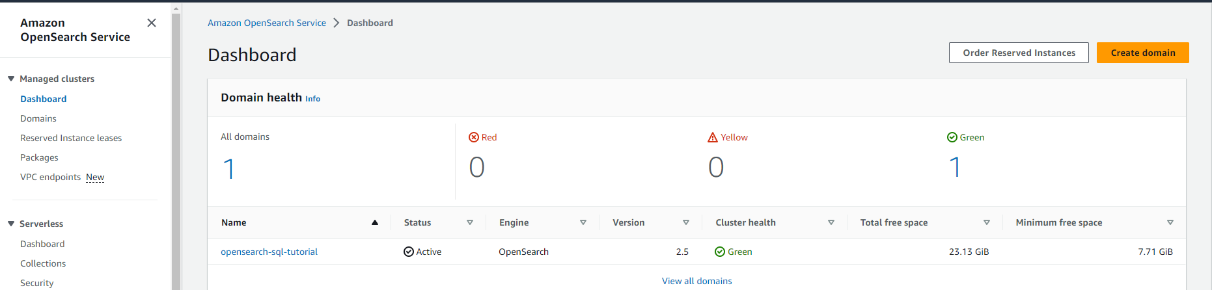The image size is (1212, 290).
Task: Click the Yellow domains count
Action: pyautogui.click(x=716, y=167)
